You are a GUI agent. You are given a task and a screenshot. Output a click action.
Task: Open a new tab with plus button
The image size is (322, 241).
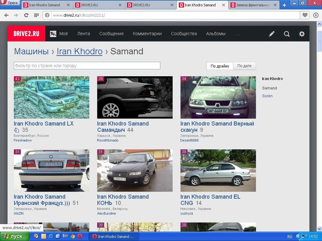(x=284, y=5)
